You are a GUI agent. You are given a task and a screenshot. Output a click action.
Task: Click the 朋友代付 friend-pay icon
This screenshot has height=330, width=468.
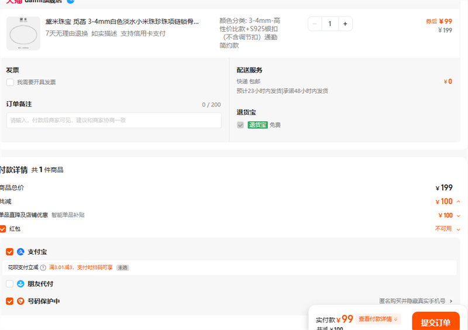[20, 284]
